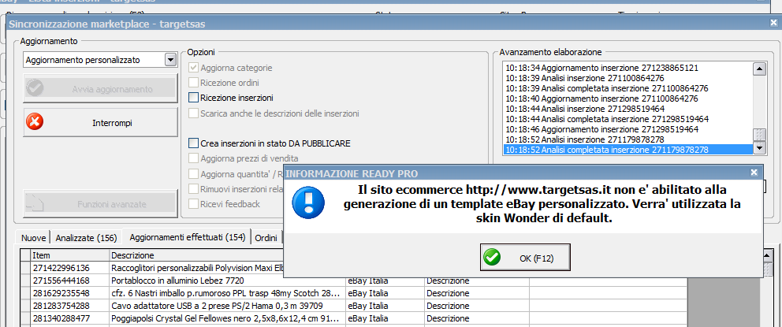Open the Aggiornamento personalizzato dropdown
This screenshot has height=327, width=782.
tap(170, 60)
